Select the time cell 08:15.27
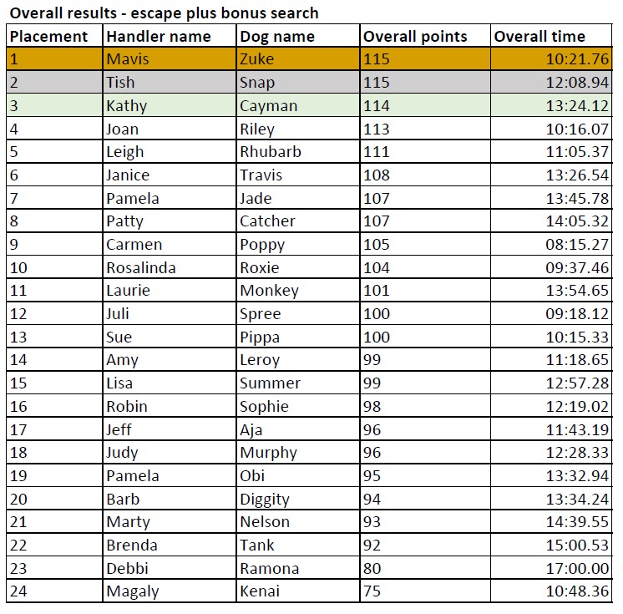The width and height of the screenshot is (623, 614). click(x=551, y=245)
